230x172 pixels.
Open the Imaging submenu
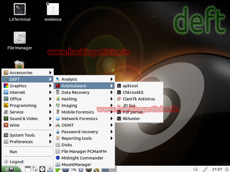pyautogui.click(x=84, y=106)
